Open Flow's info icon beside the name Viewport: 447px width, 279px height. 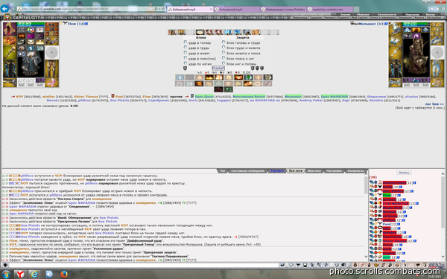86,24
